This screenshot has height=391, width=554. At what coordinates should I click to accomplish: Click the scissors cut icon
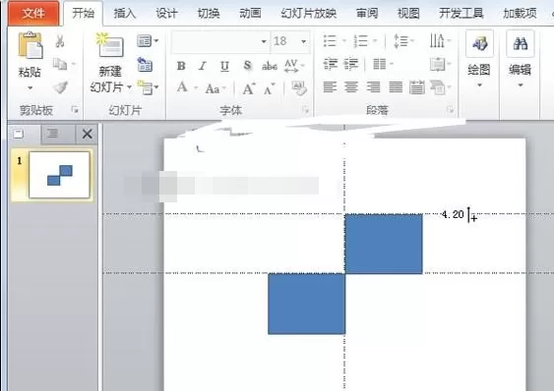pos(60,41)
